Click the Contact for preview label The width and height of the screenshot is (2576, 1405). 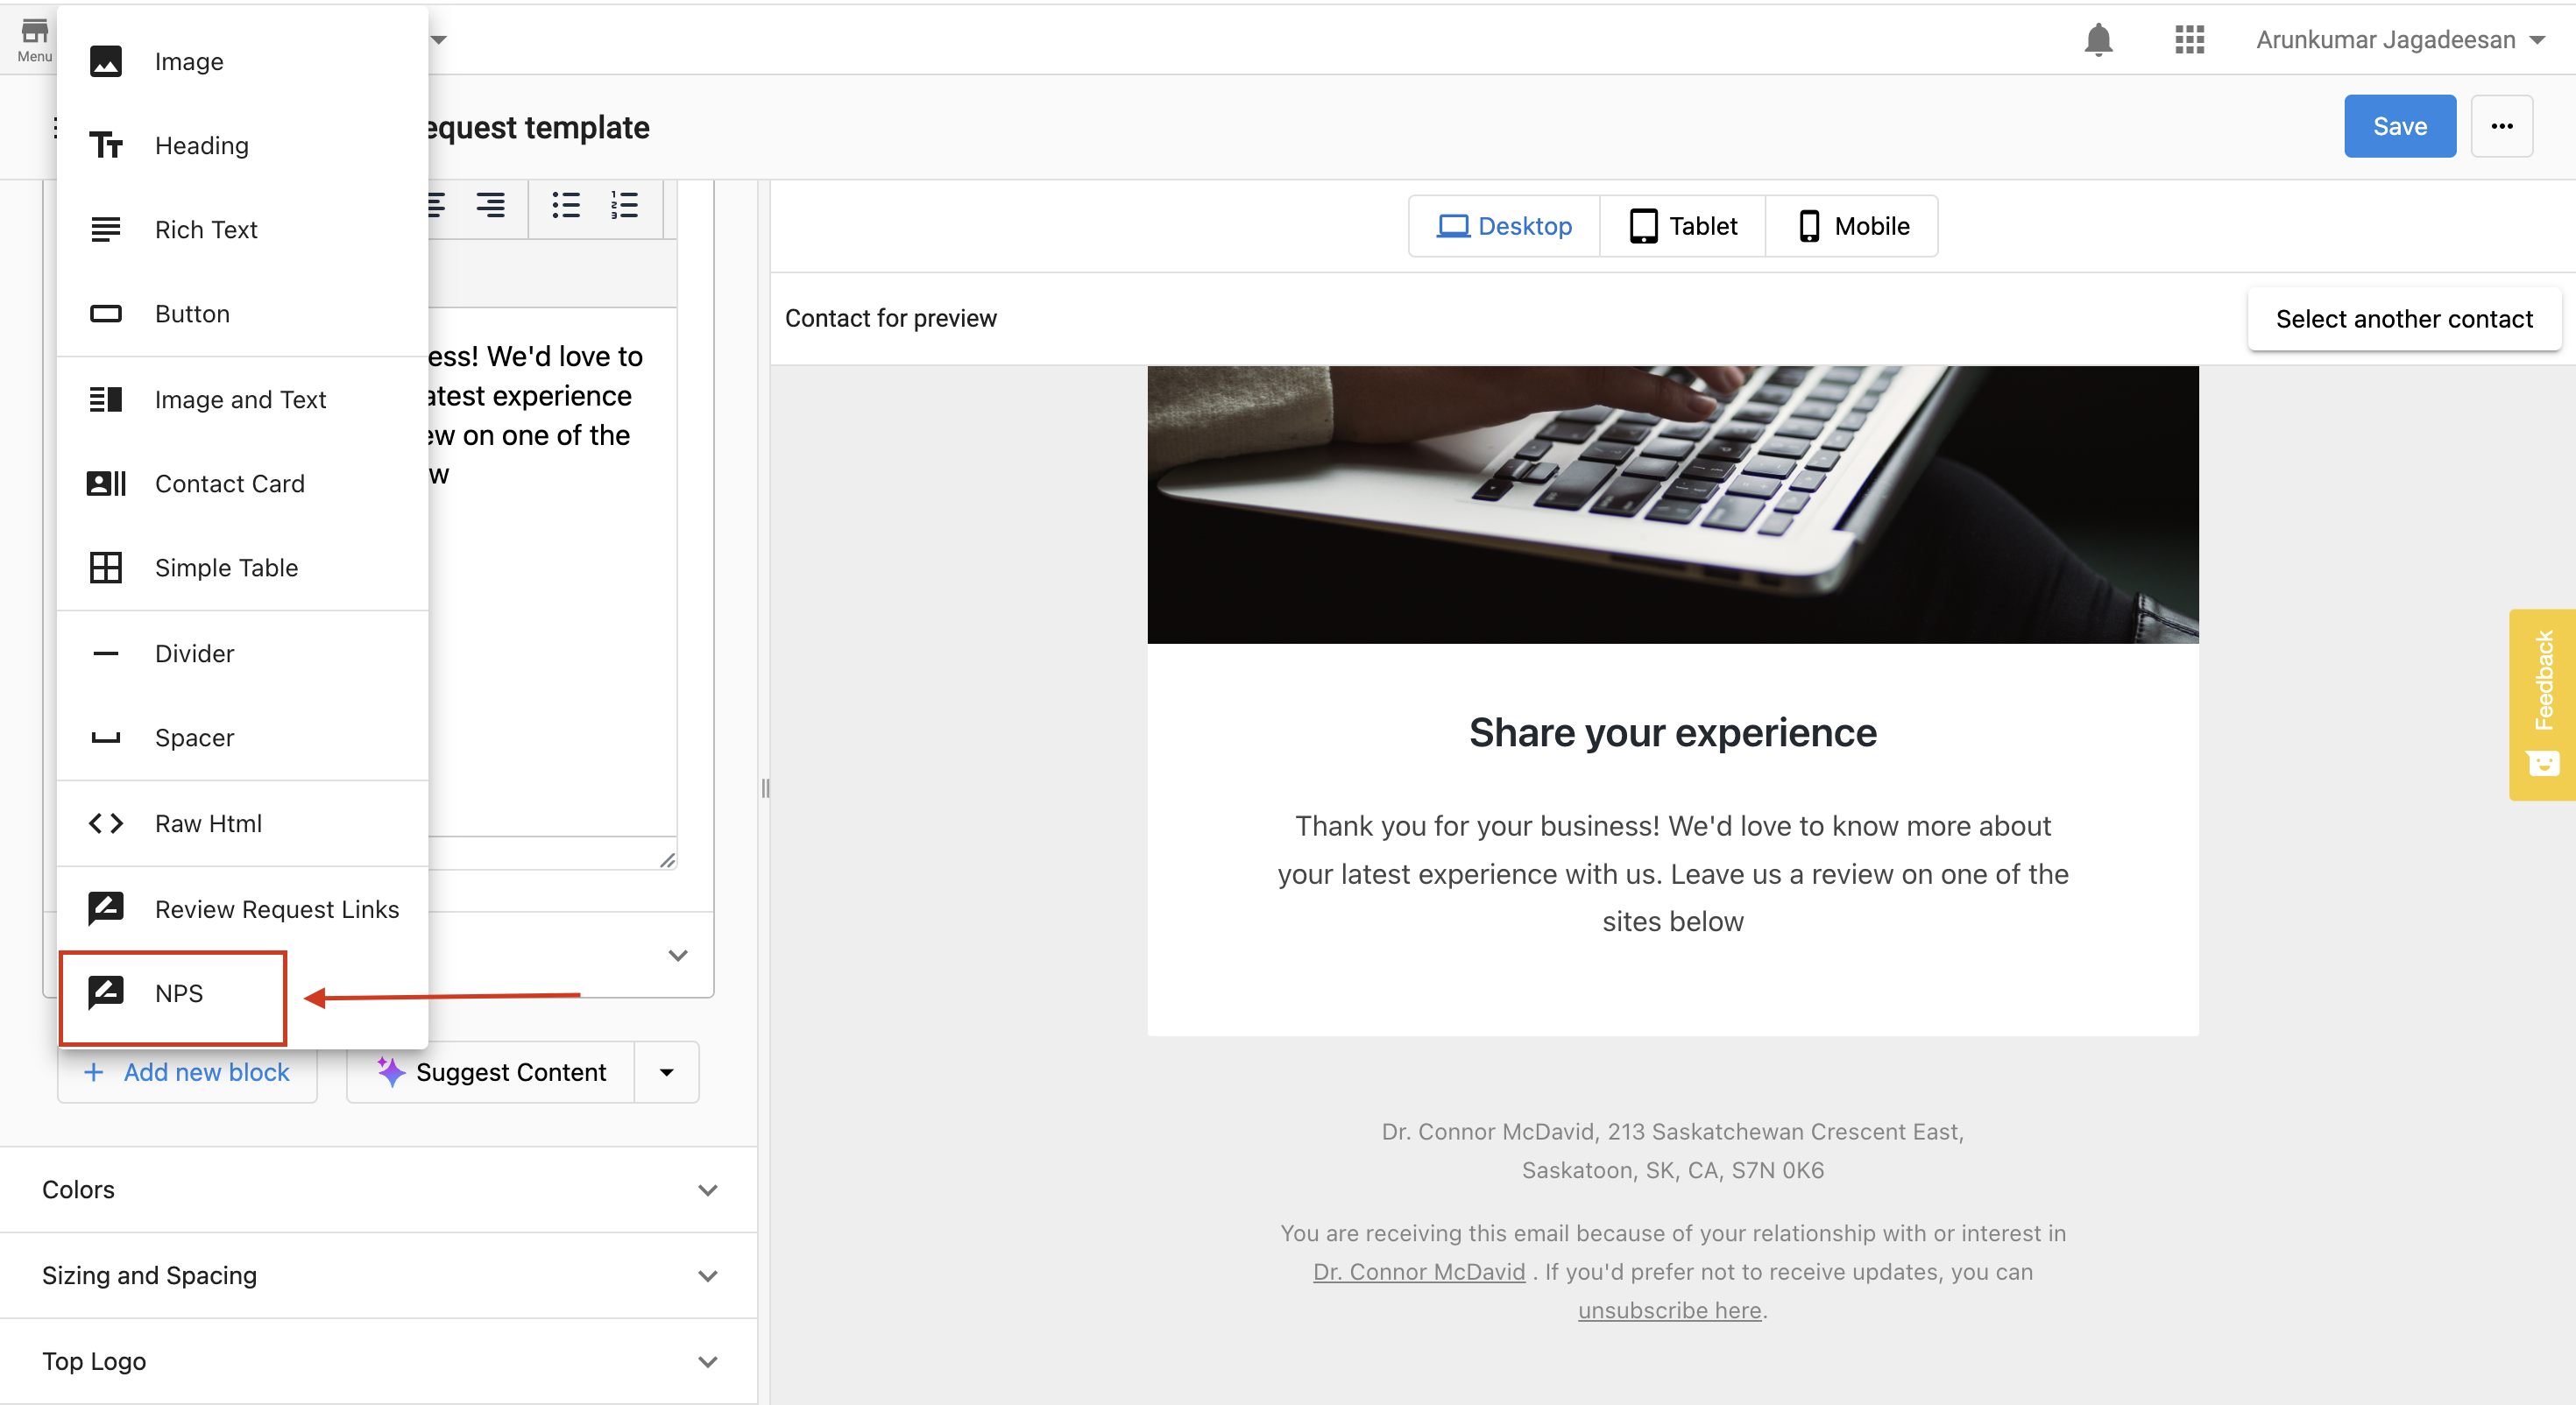click(x=890, y=319)
